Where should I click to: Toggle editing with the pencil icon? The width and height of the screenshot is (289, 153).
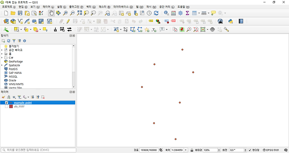[68, 21]
